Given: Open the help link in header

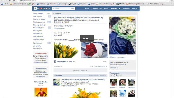Looking at the screenshot, I should 126,8.
